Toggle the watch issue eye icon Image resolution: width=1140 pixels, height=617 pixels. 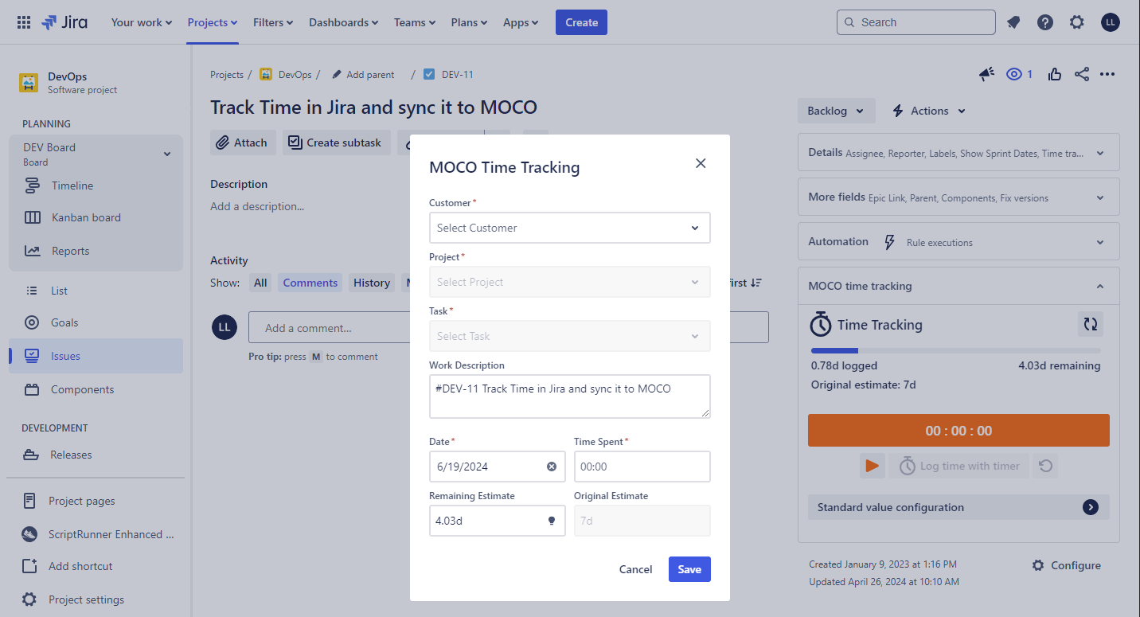[x=1014, y=74]
